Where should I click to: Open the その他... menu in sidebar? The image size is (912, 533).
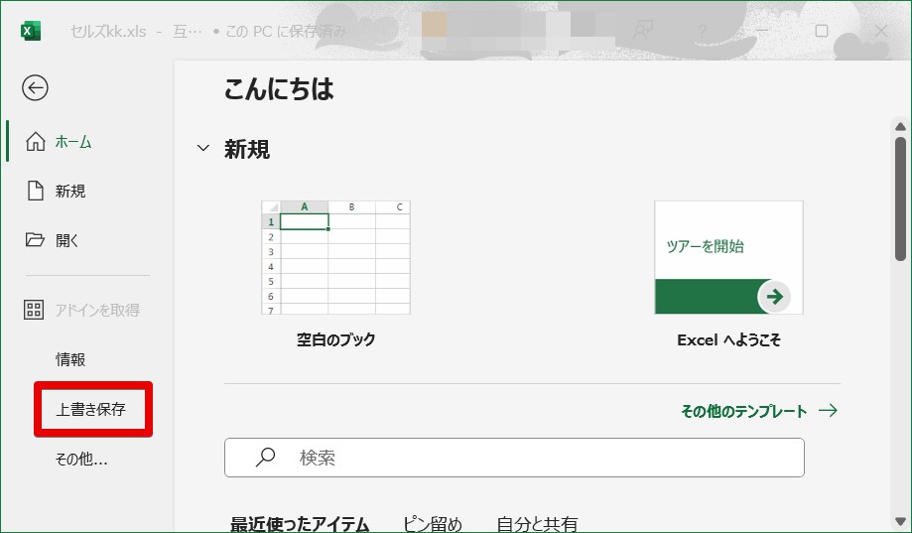point(81,459)
